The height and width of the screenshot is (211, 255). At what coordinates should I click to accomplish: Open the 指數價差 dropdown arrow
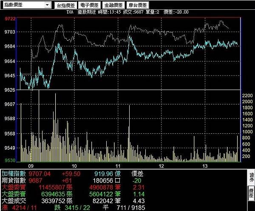coord(47,5)
